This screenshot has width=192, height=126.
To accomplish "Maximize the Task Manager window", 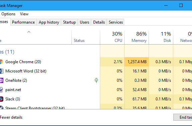I will tap(181, 5).
